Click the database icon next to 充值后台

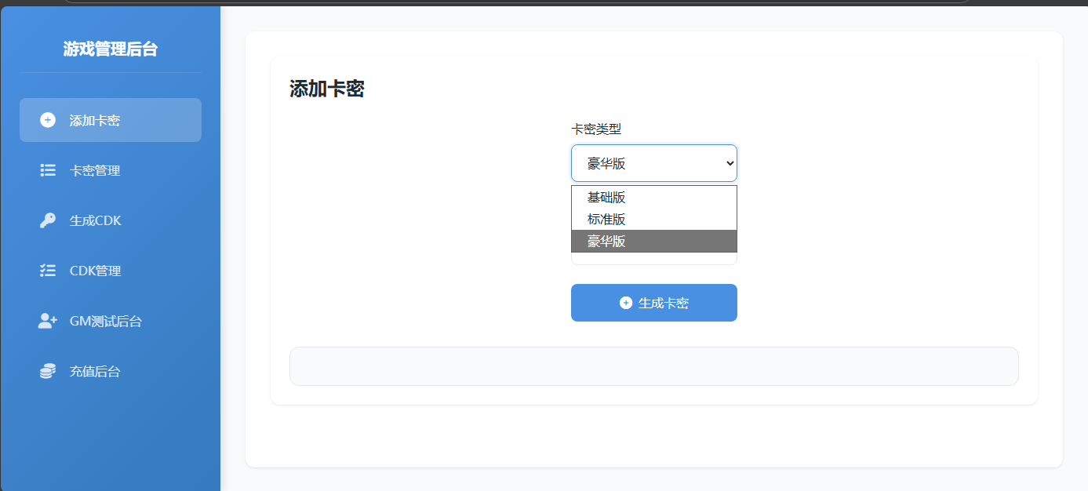coord(48,371)
